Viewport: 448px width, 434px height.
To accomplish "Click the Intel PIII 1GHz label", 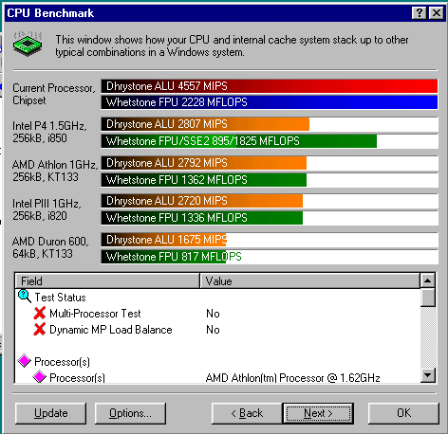I will tap(47, 209).
